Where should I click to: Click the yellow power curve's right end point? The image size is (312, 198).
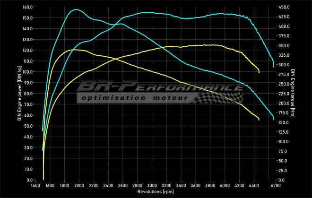click(259, 72)
